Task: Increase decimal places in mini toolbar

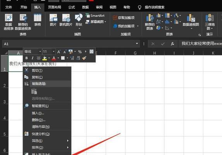Action: click(72, 58)
